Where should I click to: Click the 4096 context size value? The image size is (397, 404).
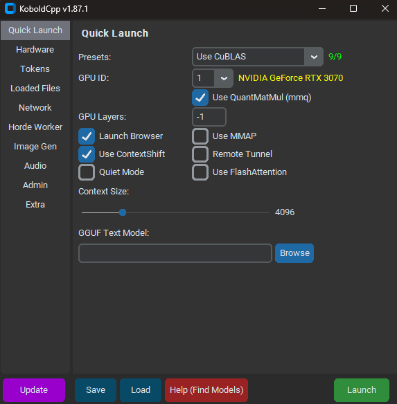pyautogui.click(x=285, y=212)
